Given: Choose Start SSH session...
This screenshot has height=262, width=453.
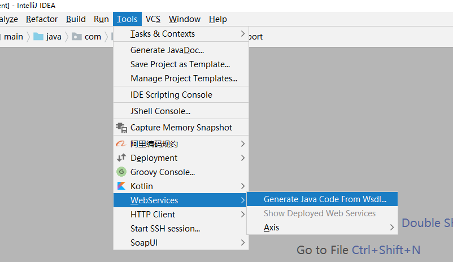Looking at the screenshot, I should click(x=181, y=229).
